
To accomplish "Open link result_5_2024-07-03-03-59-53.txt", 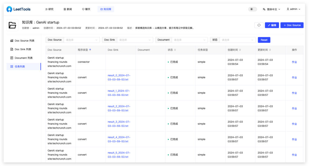I will click(119, 155).
